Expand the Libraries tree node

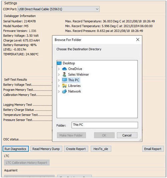pyautogui.click(x=59, y=86)
